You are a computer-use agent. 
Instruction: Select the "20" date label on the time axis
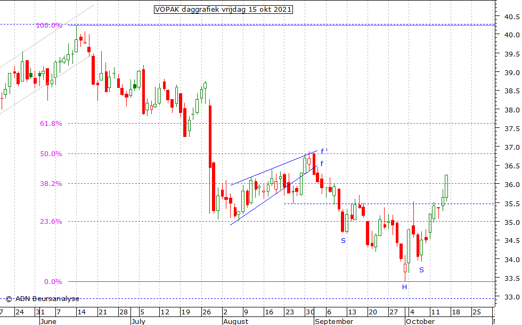click(x=373, y=312)
